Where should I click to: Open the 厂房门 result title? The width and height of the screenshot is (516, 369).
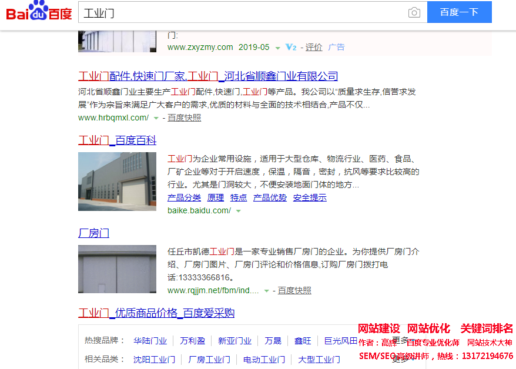pos(93,233)
